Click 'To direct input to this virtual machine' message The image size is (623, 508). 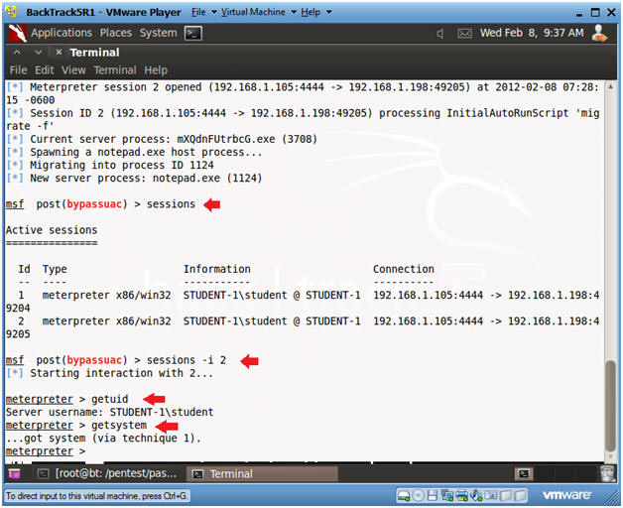96,496
